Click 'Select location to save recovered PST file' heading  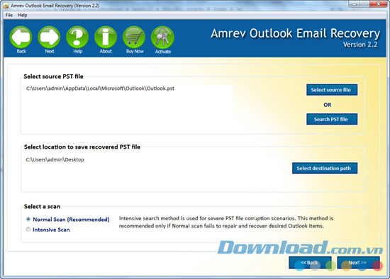click(x=82, y=147)
